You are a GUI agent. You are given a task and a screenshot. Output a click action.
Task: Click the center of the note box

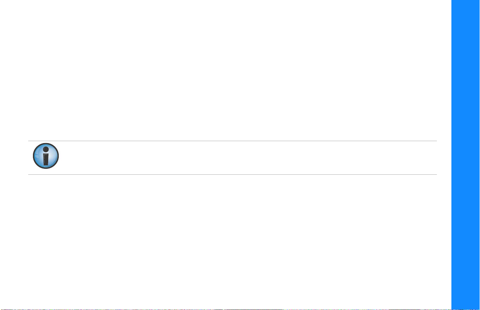point(232,158)
